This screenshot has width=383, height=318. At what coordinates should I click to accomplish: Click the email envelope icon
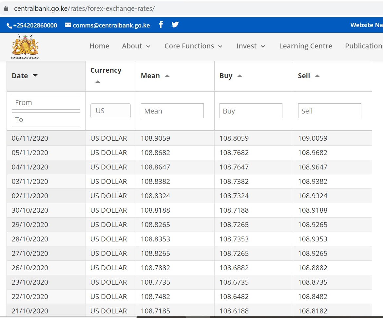[x=68, y=25]
